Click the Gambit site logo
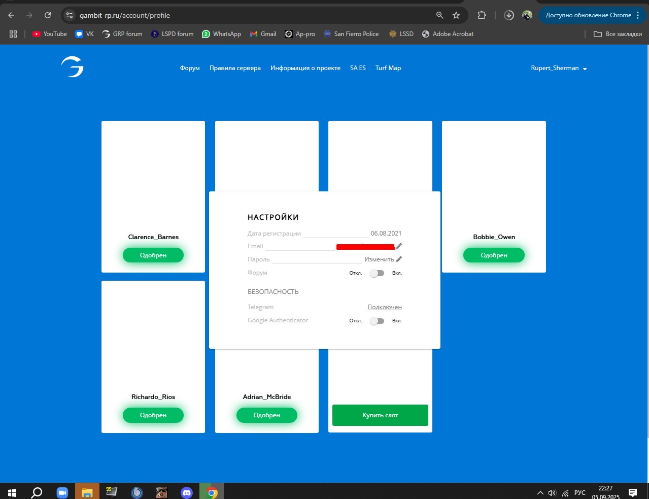This screenshot has height=499, width=649. (x=72, y=66)
